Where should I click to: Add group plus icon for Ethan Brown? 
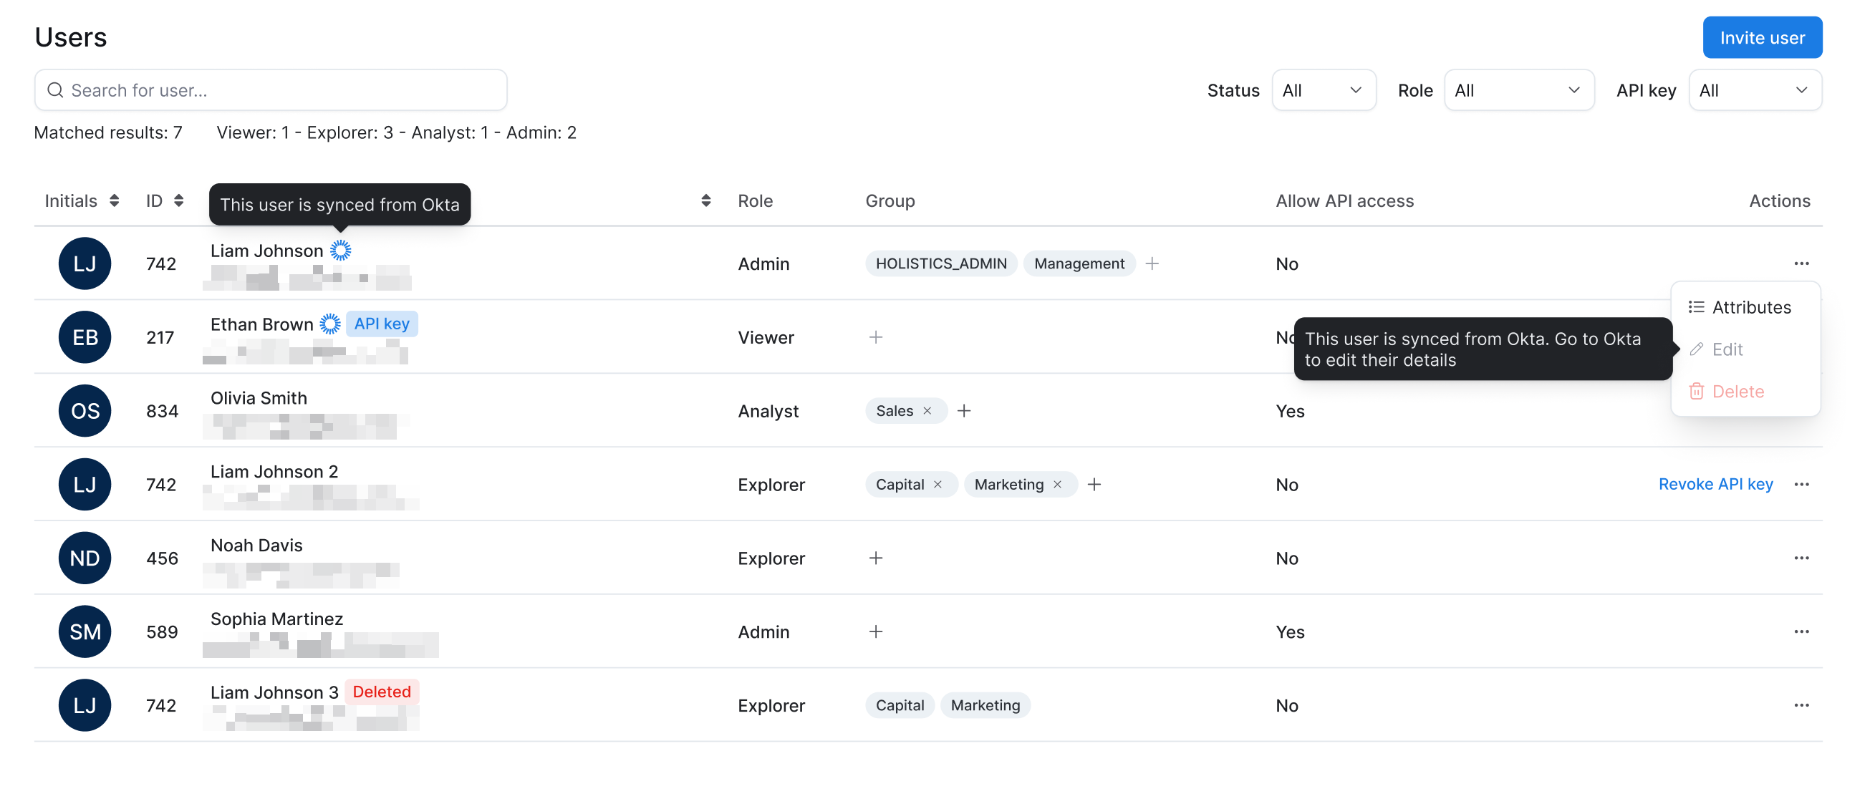pyautogui.click(x=876, y=338)
